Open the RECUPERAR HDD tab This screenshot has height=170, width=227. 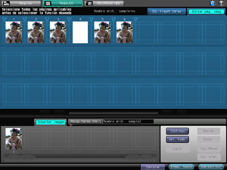[x=104, y=3]
